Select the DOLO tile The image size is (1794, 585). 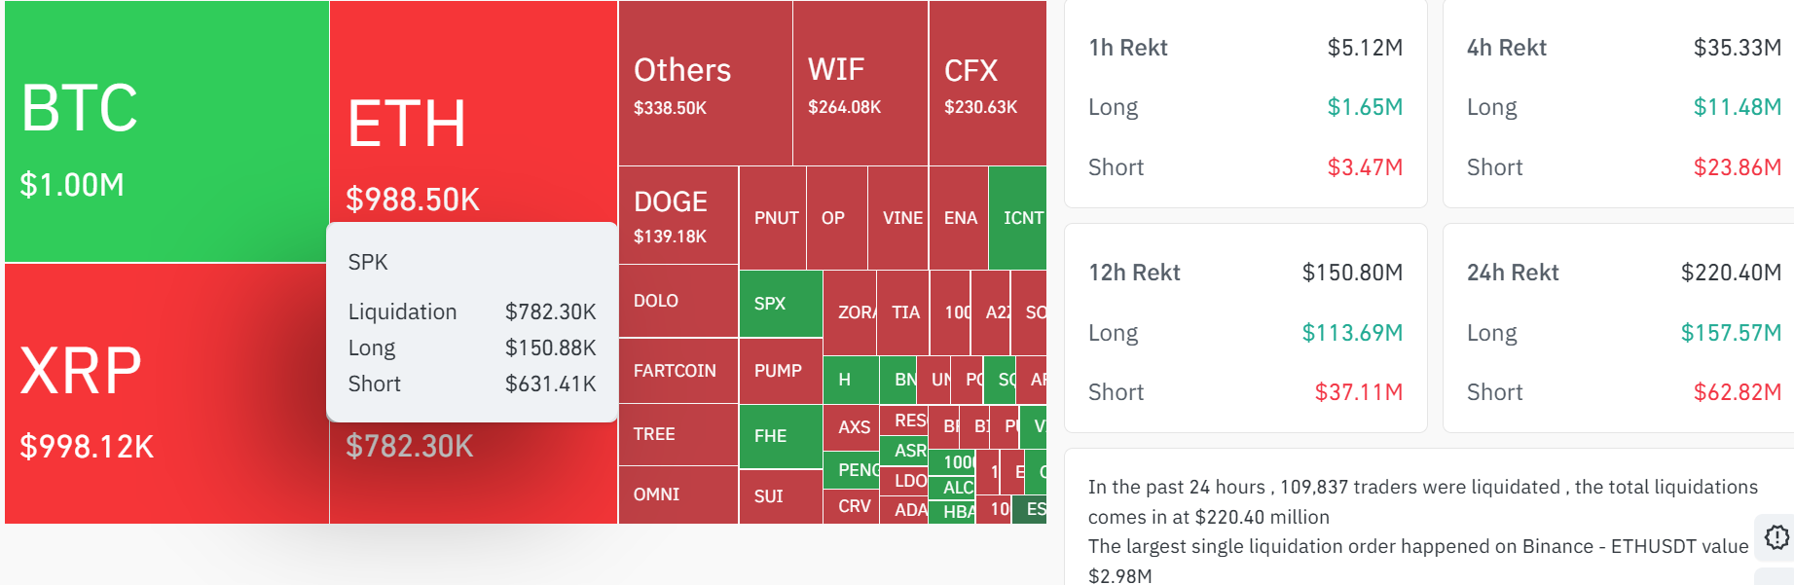[x=678, y=302]
